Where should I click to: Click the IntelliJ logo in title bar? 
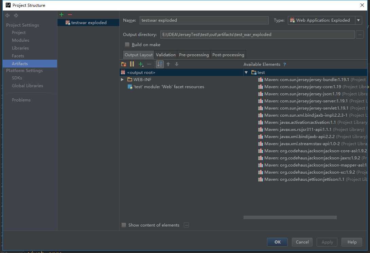8,5
